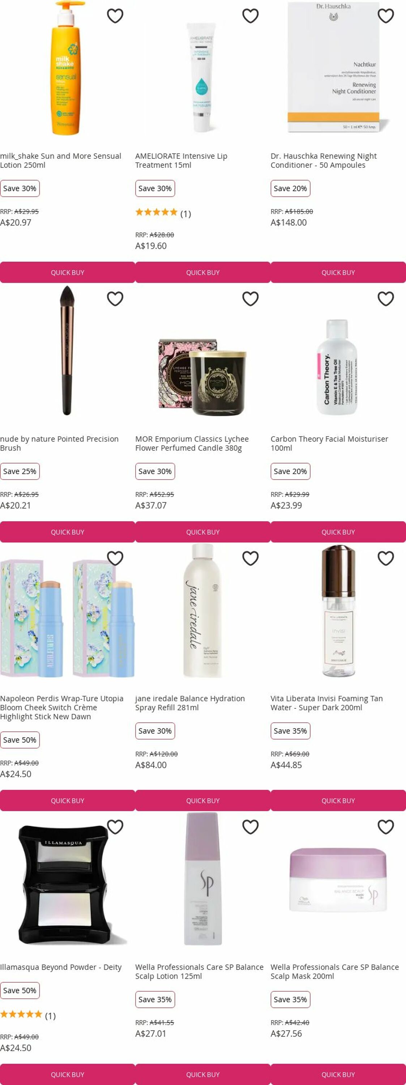Favorite the AMELIORATE Lip Treatment heart icon
The width and height of the screenshot is (406, 1085).
pyautogui.click(x=250, y=16)
